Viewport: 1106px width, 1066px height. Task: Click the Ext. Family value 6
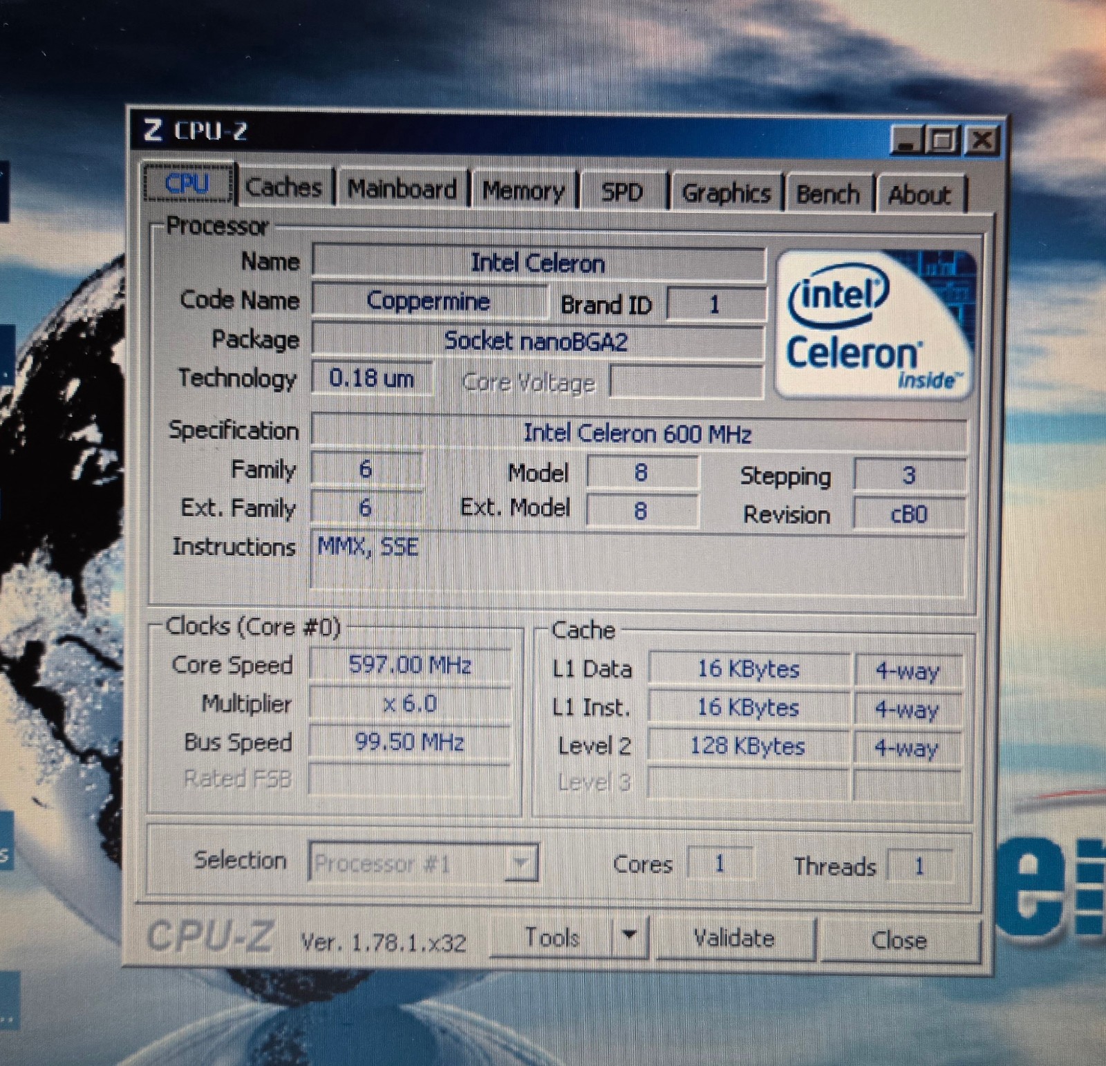(366, 508)
